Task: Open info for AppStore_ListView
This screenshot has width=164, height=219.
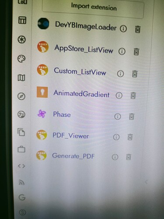Action: pyautogui.click(x=122, y=51)
